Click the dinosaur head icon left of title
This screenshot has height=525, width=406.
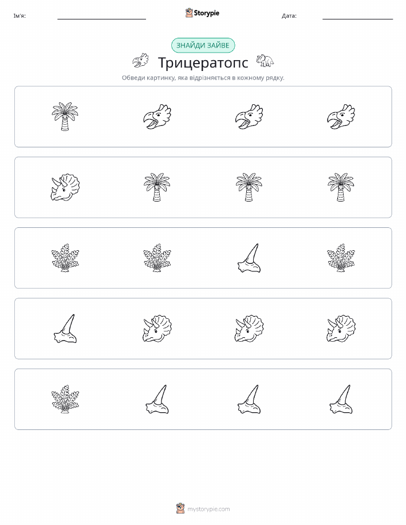point(140,61)
